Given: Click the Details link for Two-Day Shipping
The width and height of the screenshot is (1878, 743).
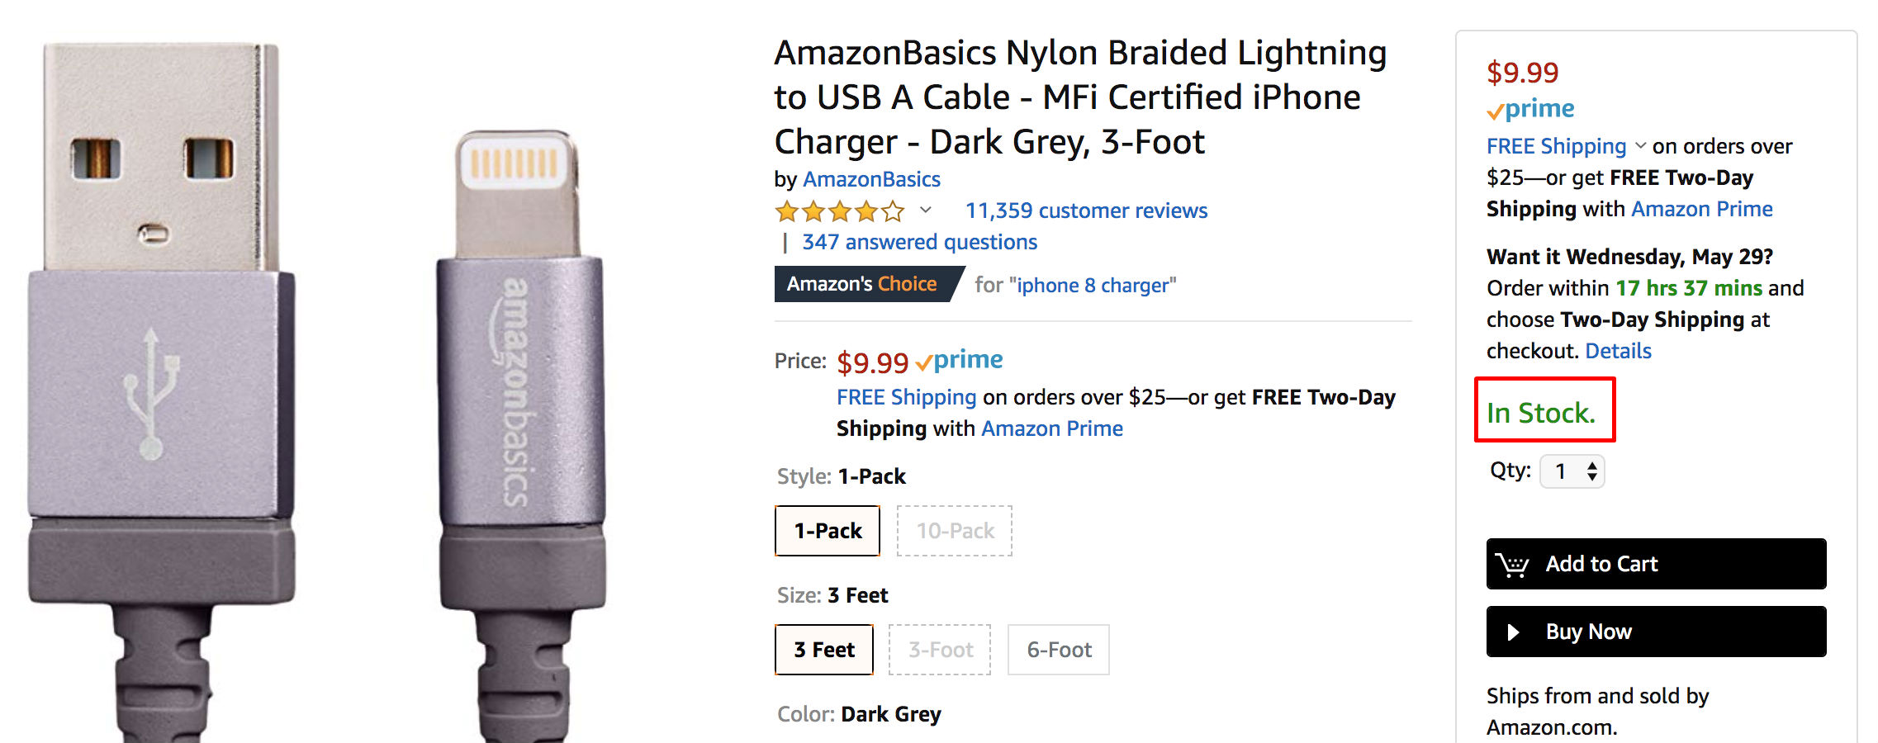Looking at the screenshot, I should (1617, 350).
